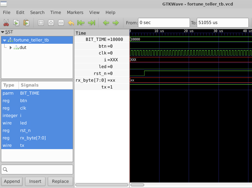This screenshot has width=252, height=188.
Task: Zoom out with the minus icon
Action: tap(61, 23)
